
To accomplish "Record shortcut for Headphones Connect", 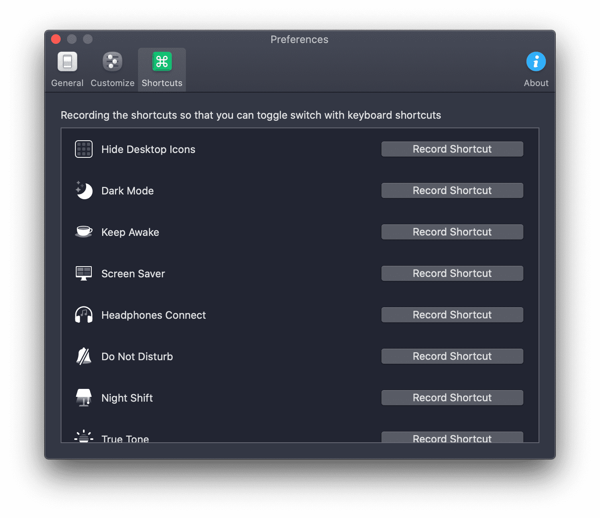I will (x=452, y=315).
